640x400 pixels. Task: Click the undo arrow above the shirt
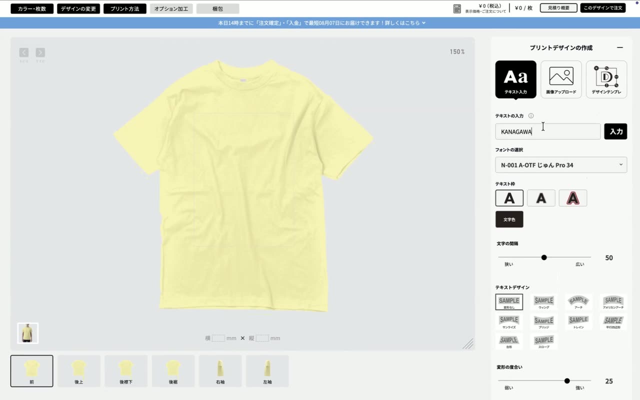(x=24, y=52)
